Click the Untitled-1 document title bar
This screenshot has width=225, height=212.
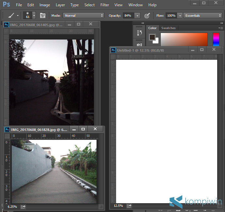pyautogui.click(x=140, y=50)
